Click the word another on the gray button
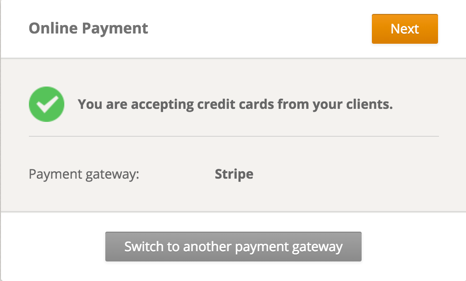This screenshot has width=466, height=281. coord(207,247)
